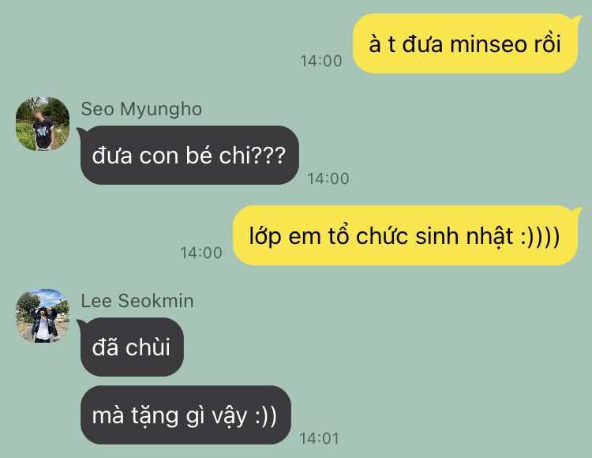Select the 'mà tặng gì vậy :))' bubble
The height and width of the screenshot is (458, 592).
tap(185, 415)
